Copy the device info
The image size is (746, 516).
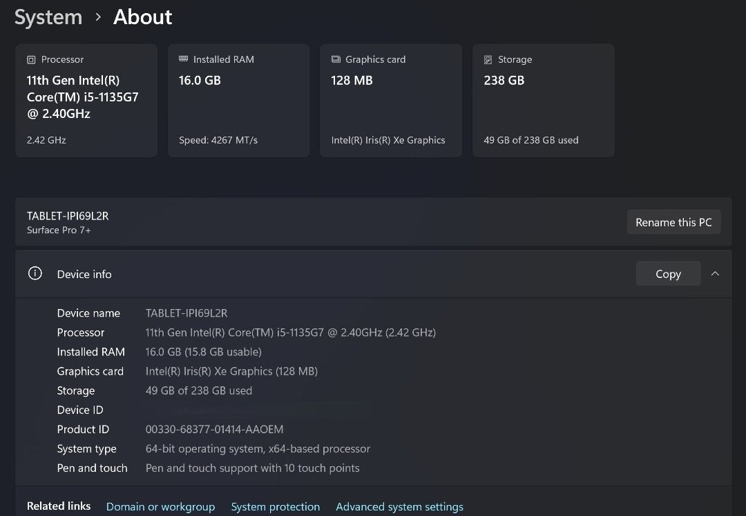click(668, 274)
